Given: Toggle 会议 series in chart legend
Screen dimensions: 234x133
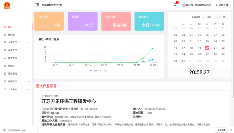Looking at the screenshot, I should click(94, 71).
